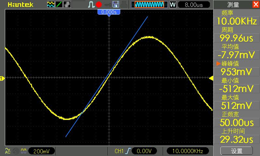The image size is (260, 156).
Task: Select the 频率 frequency measurement
Action: pos(227,13)
